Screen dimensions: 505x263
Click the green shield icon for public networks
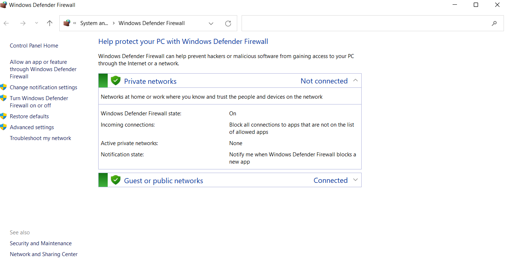(x=116, y=180)
